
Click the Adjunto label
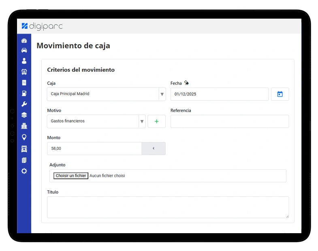58,165
